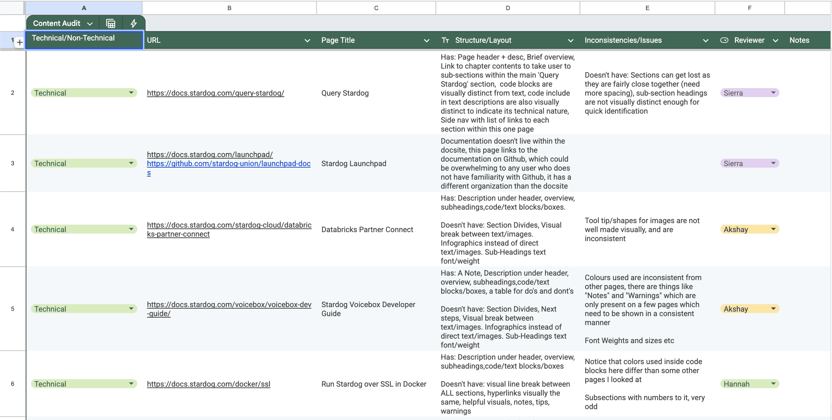832x420 pixels.
Task: Select column D header
Action: tap(508, 8)
